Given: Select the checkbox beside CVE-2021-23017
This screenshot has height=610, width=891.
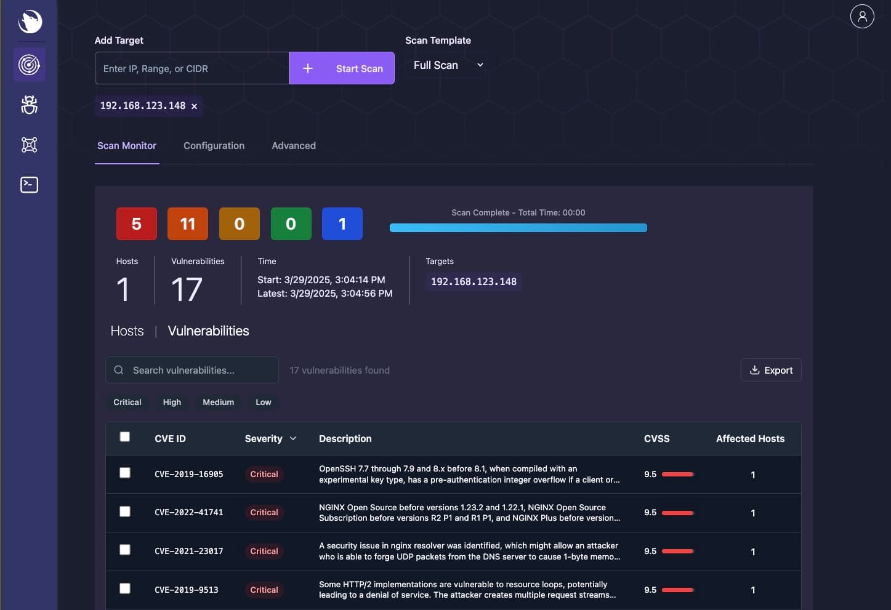Looking at the screenshot, I should (125, 550).
